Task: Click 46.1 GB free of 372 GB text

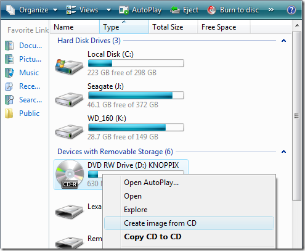Action: coord(123,105)
